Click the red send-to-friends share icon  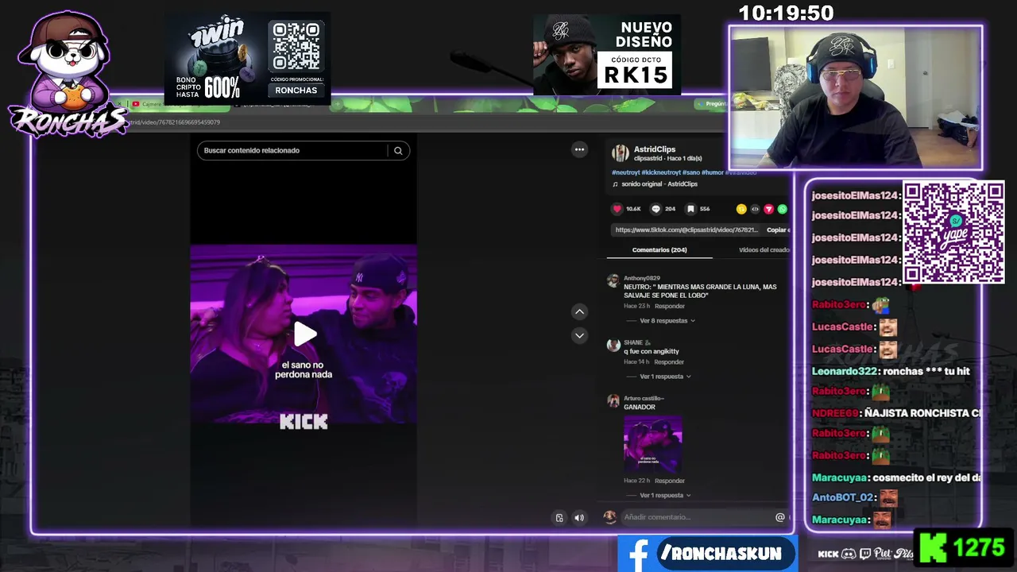click(x=768, y=209)
